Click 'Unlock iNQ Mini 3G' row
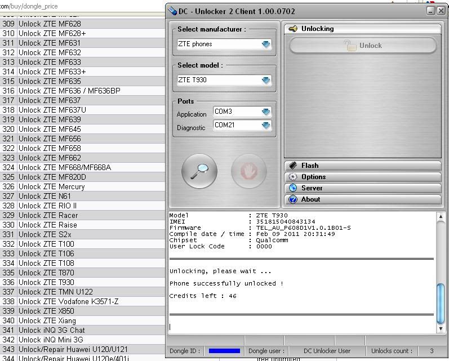Screen dimensions: 449x361 pos(82,340)
